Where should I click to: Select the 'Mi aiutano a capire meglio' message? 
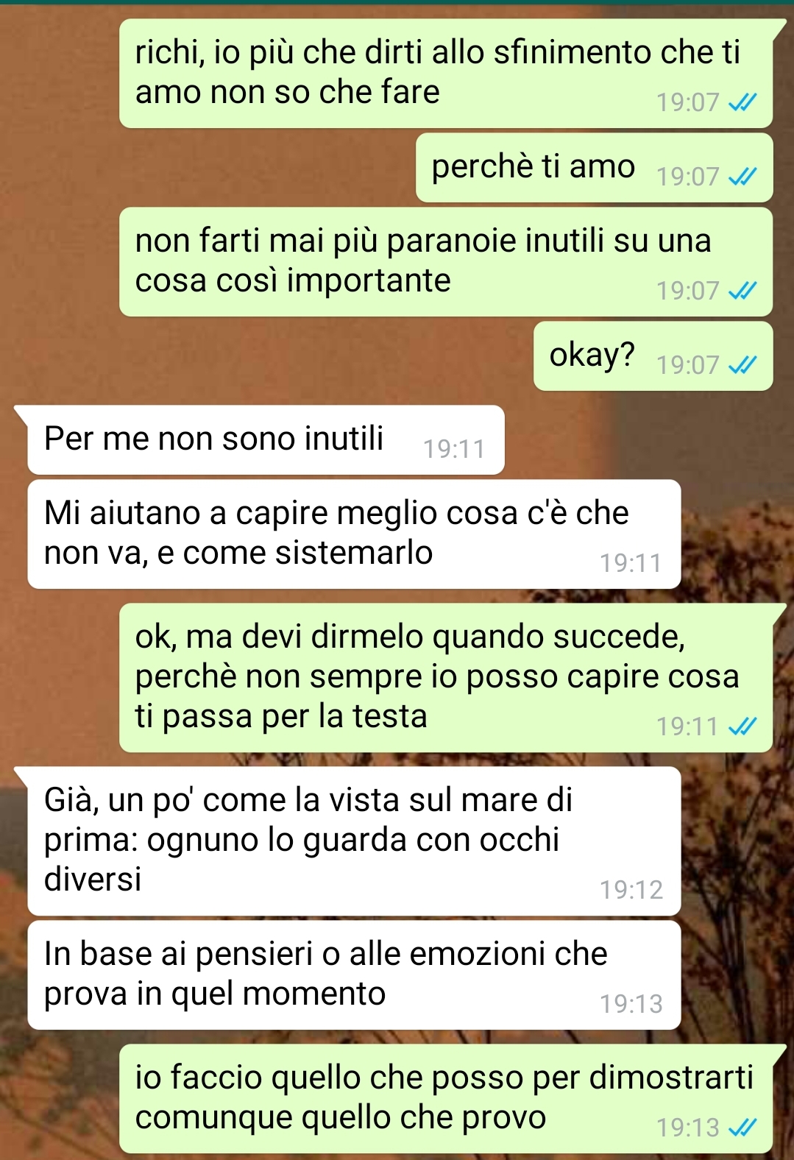[354, 534]
